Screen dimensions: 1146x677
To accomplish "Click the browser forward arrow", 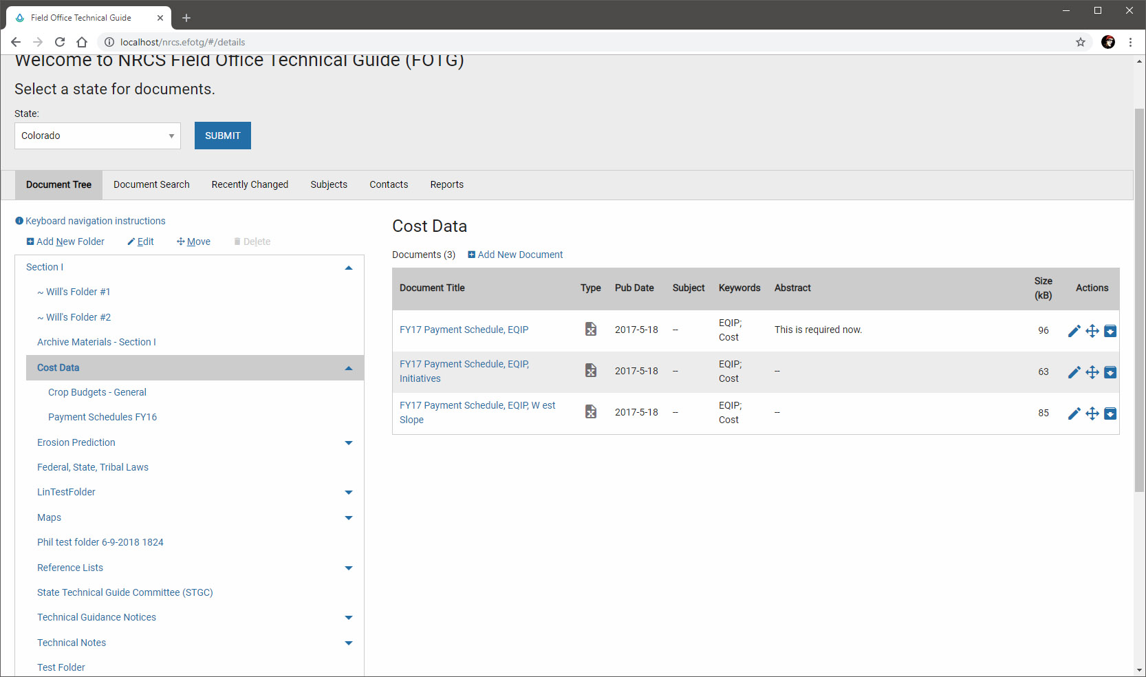I will pos(38,42).
